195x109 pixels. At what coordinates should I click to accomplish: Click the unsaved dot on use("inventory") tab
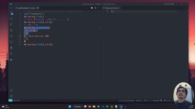(38, 8)
